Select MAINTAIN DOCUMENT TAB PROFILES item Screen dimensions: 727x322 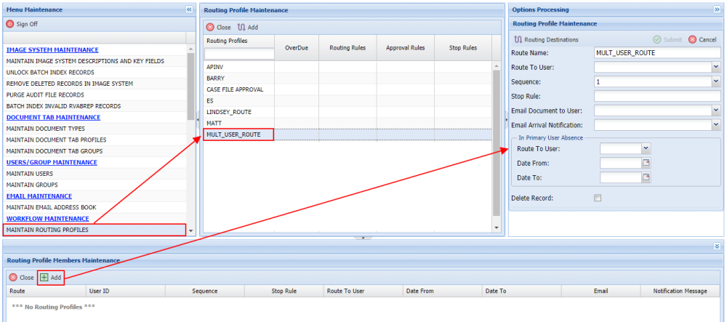(95, 140)
